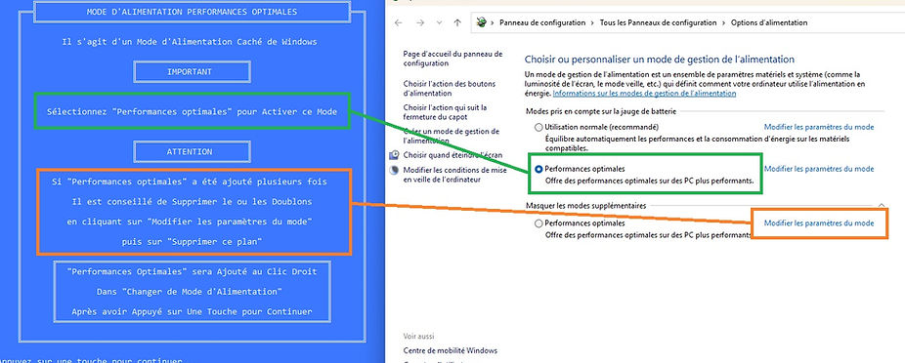Click console title MODE D'ALIMENTATION PERFORMANCES OPTIMALES
The width and height of the screenshot is (905, 363).
tap(192, 12)
